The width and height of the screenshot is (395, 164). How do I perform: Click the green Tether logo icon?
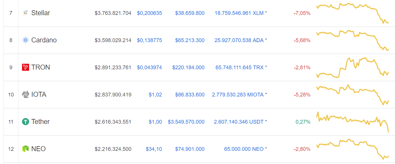[26, 122]
